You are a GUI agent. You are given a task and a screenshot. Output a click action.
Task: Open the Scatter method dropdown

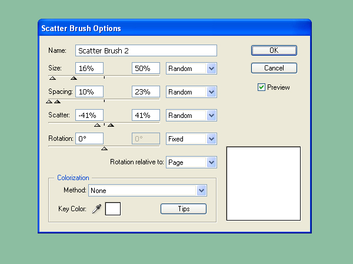[191, 116]
